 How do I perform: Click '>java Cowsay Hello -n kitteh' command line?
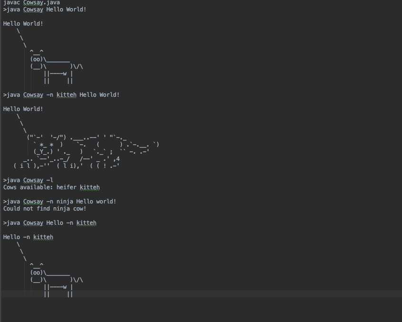click(50, 223)
